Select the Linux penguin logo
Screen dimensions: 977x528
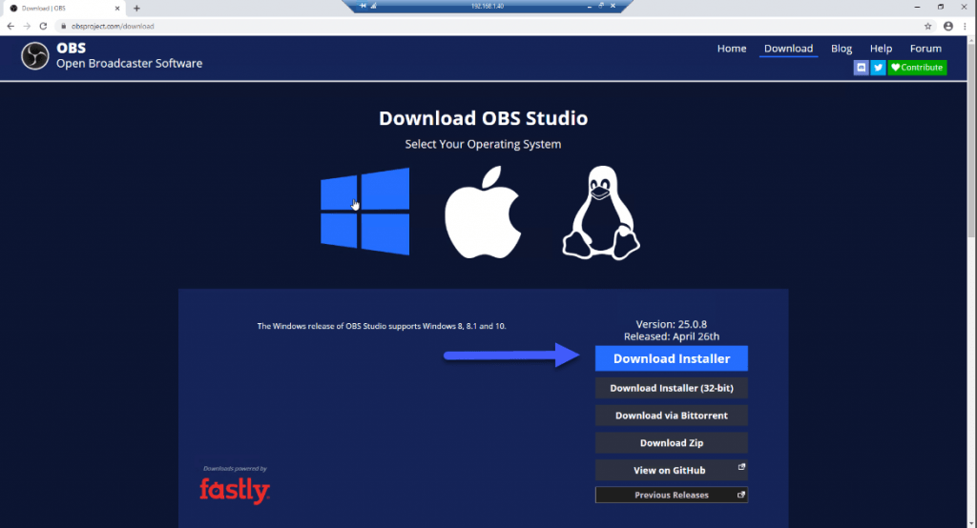coord(601,213)
